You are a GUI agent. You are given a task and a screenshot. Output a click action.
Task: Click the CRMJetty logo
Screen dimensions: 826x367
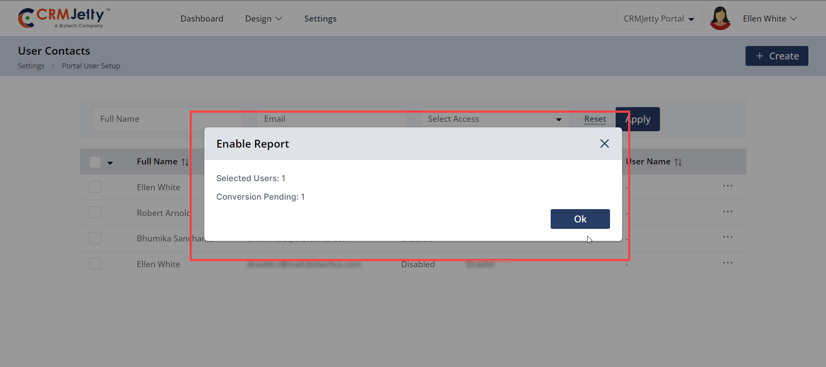tap(63, 18)
